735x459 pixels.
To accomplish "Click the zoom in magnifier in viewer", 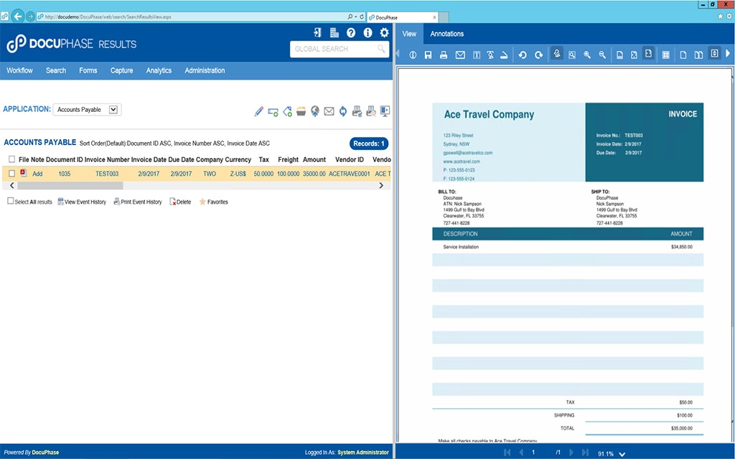I will pyautogui.click(x=587, y=55).
